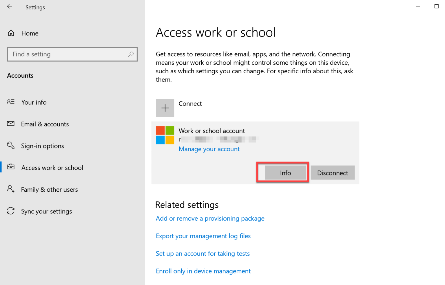Image resolution: width=445 pixels, height=285 pixels.
Task: Open Enroll only in device management
Action: pos(203,271)
